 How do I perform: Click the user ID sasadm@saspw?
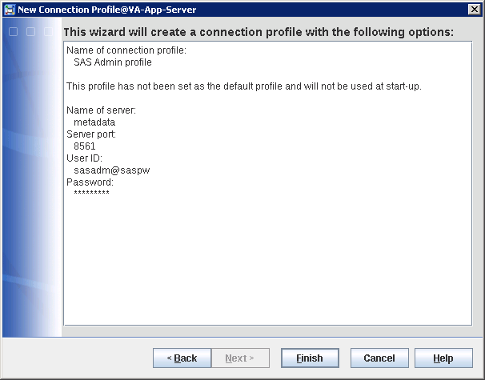pyautogui.click(x=107, y=170)
